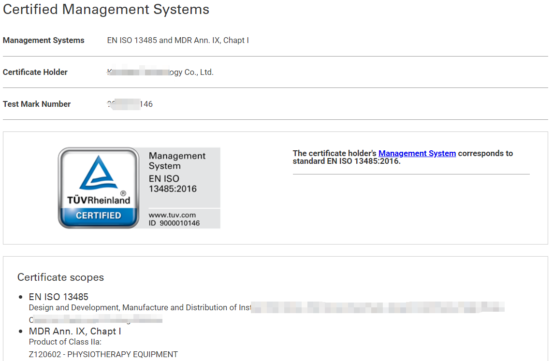This screenshot has height=361, width=553.
Task: Click 'Product of Class IIa:' line
Action: click(65, 342)
